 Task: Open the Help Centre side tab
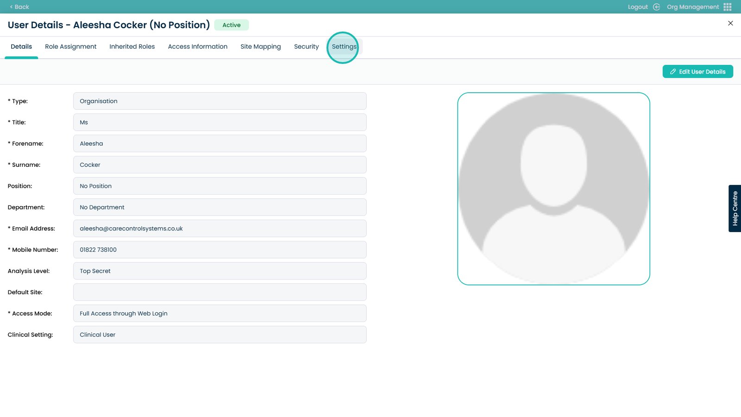(x=735, y=208)
